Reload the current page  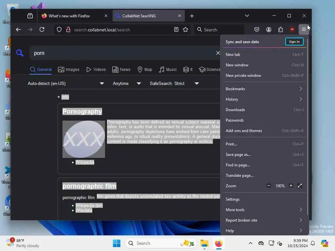pyautogui.click(x=42, y=30)
